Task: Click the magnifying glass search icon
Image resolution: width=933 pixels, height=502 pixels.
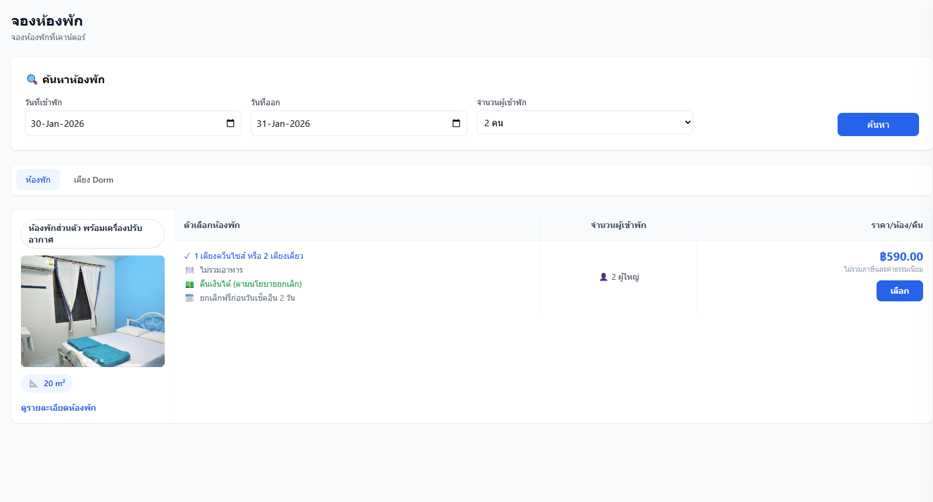Action: 32,80
